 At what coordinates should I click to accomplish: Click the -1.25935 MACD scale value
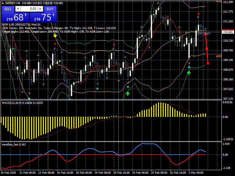228,139
